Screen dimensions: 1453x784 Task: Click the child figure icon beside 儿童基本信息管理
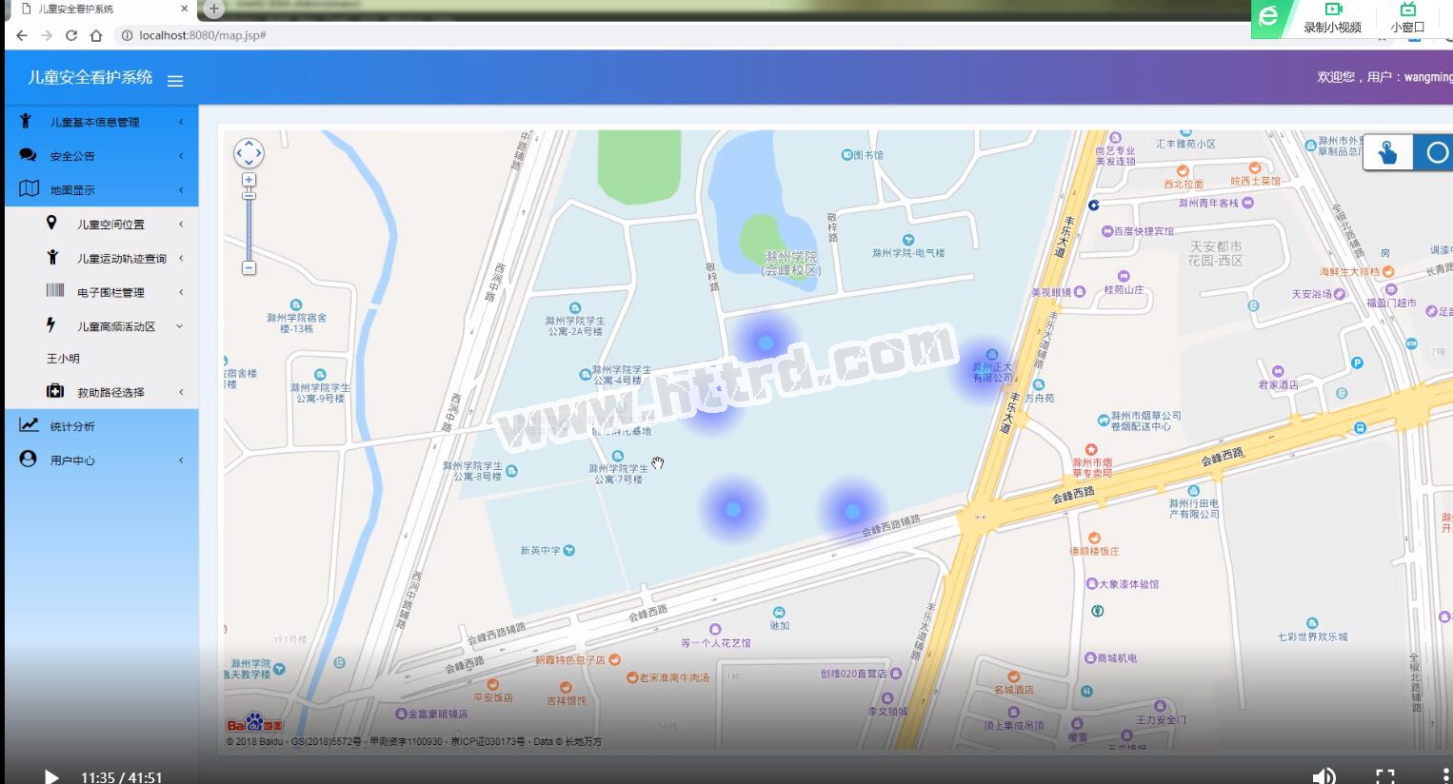click(x=26, y=121)
